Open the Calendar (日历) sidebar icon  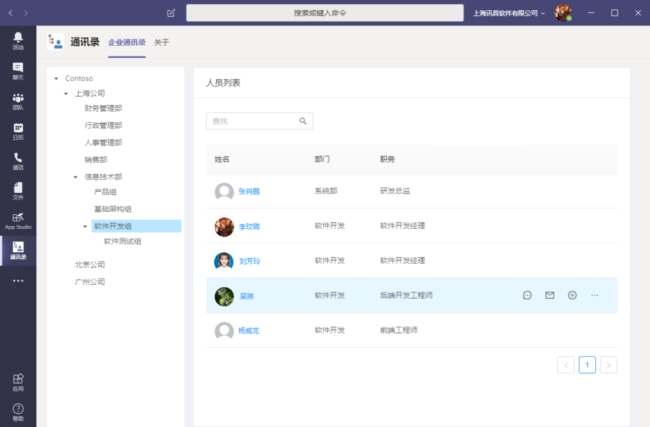[x=18, y=131]
